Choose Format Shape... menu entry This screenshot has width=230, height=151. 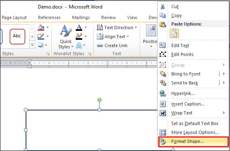[194, 141]
